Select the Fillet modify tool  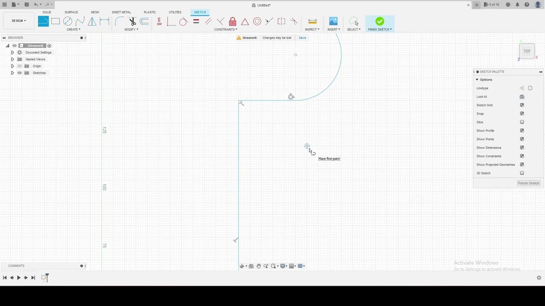[x=120, y=21]
